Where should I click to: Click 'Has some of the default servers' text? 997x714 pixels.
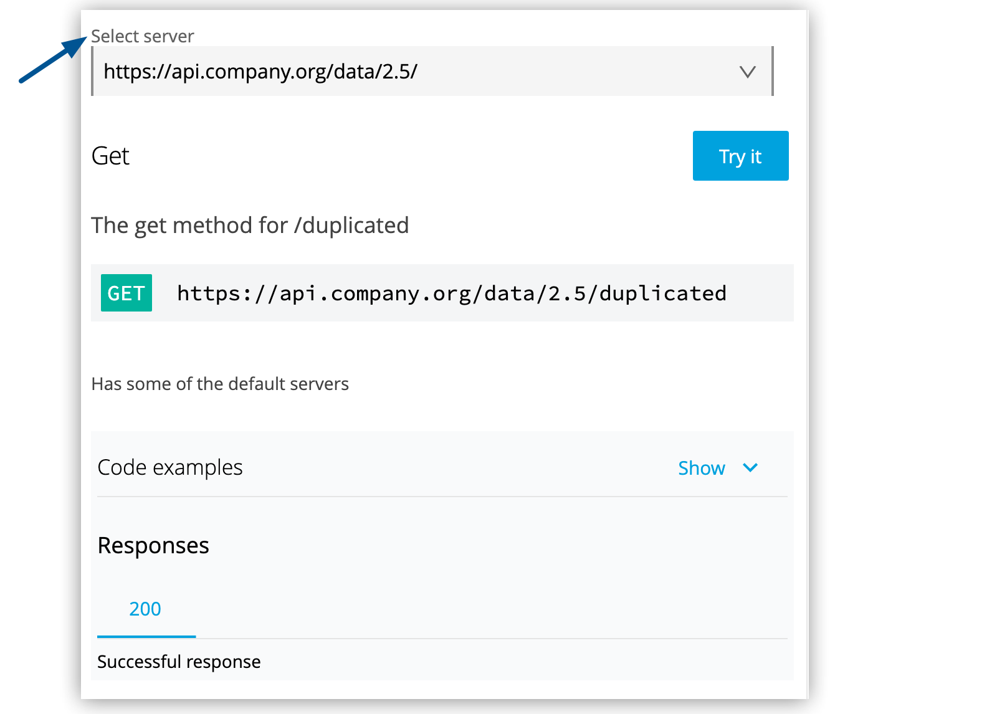pyautogui.click(x=220, y=384)
